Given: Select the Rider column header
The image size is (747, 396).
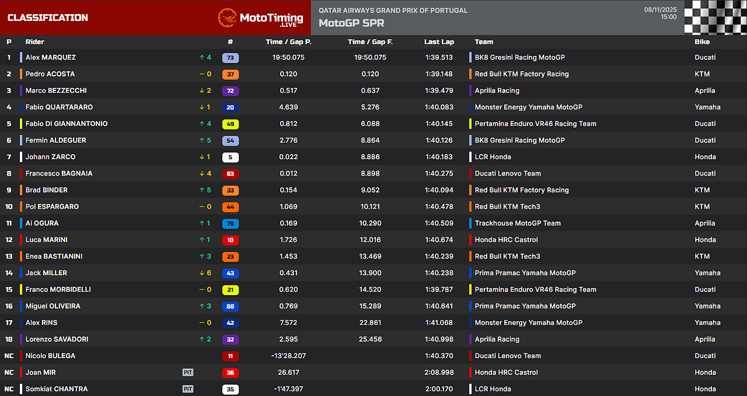Looking at the screenshot, I should point(35,42).
